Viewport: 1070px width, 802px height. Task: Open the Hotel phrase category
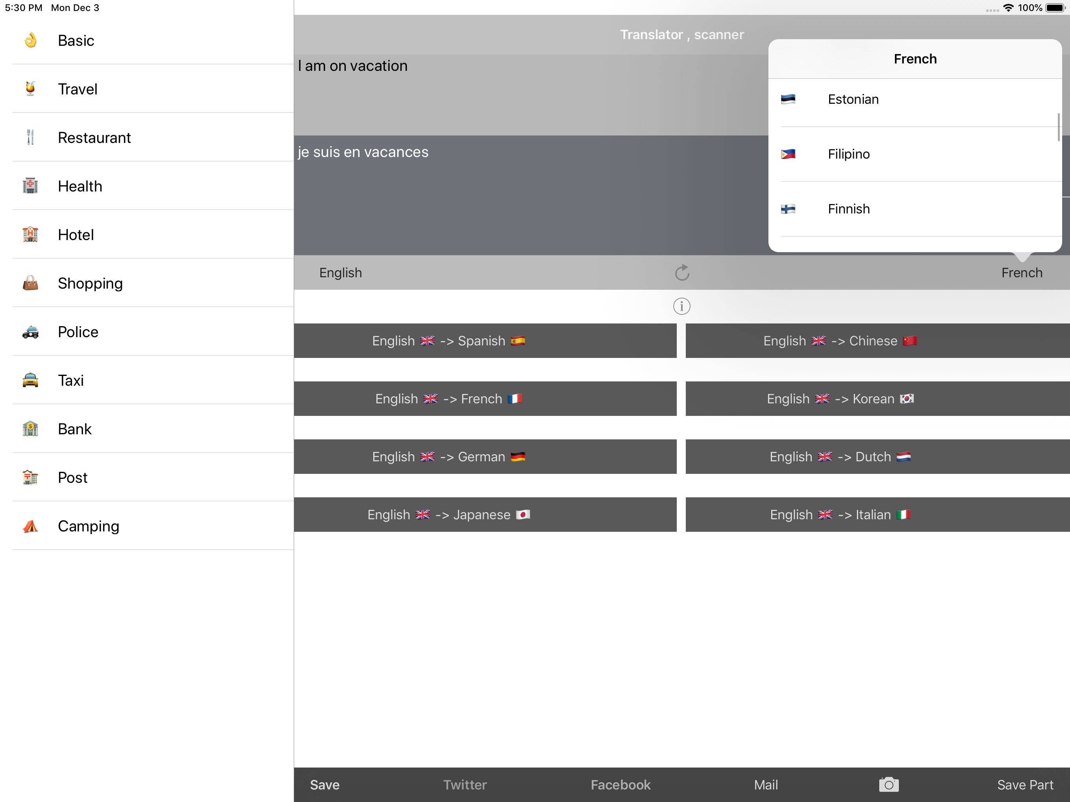click(x=147, y=234)
